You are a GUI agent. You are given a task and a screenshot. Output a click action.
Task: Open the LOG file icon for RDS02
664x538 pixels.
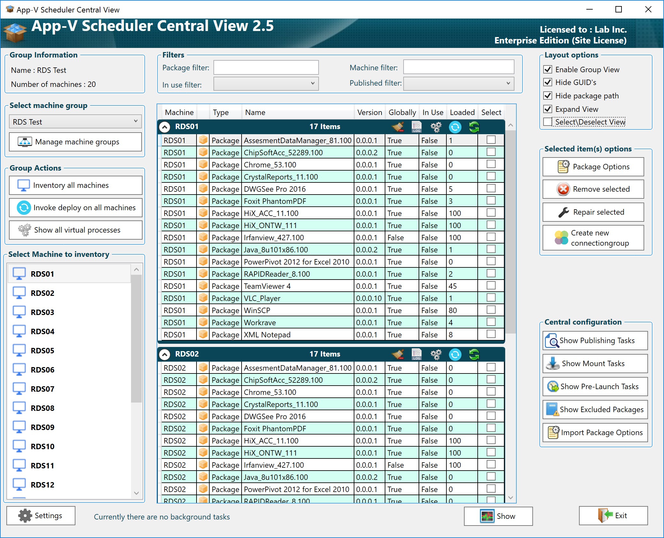click(416, 354)
